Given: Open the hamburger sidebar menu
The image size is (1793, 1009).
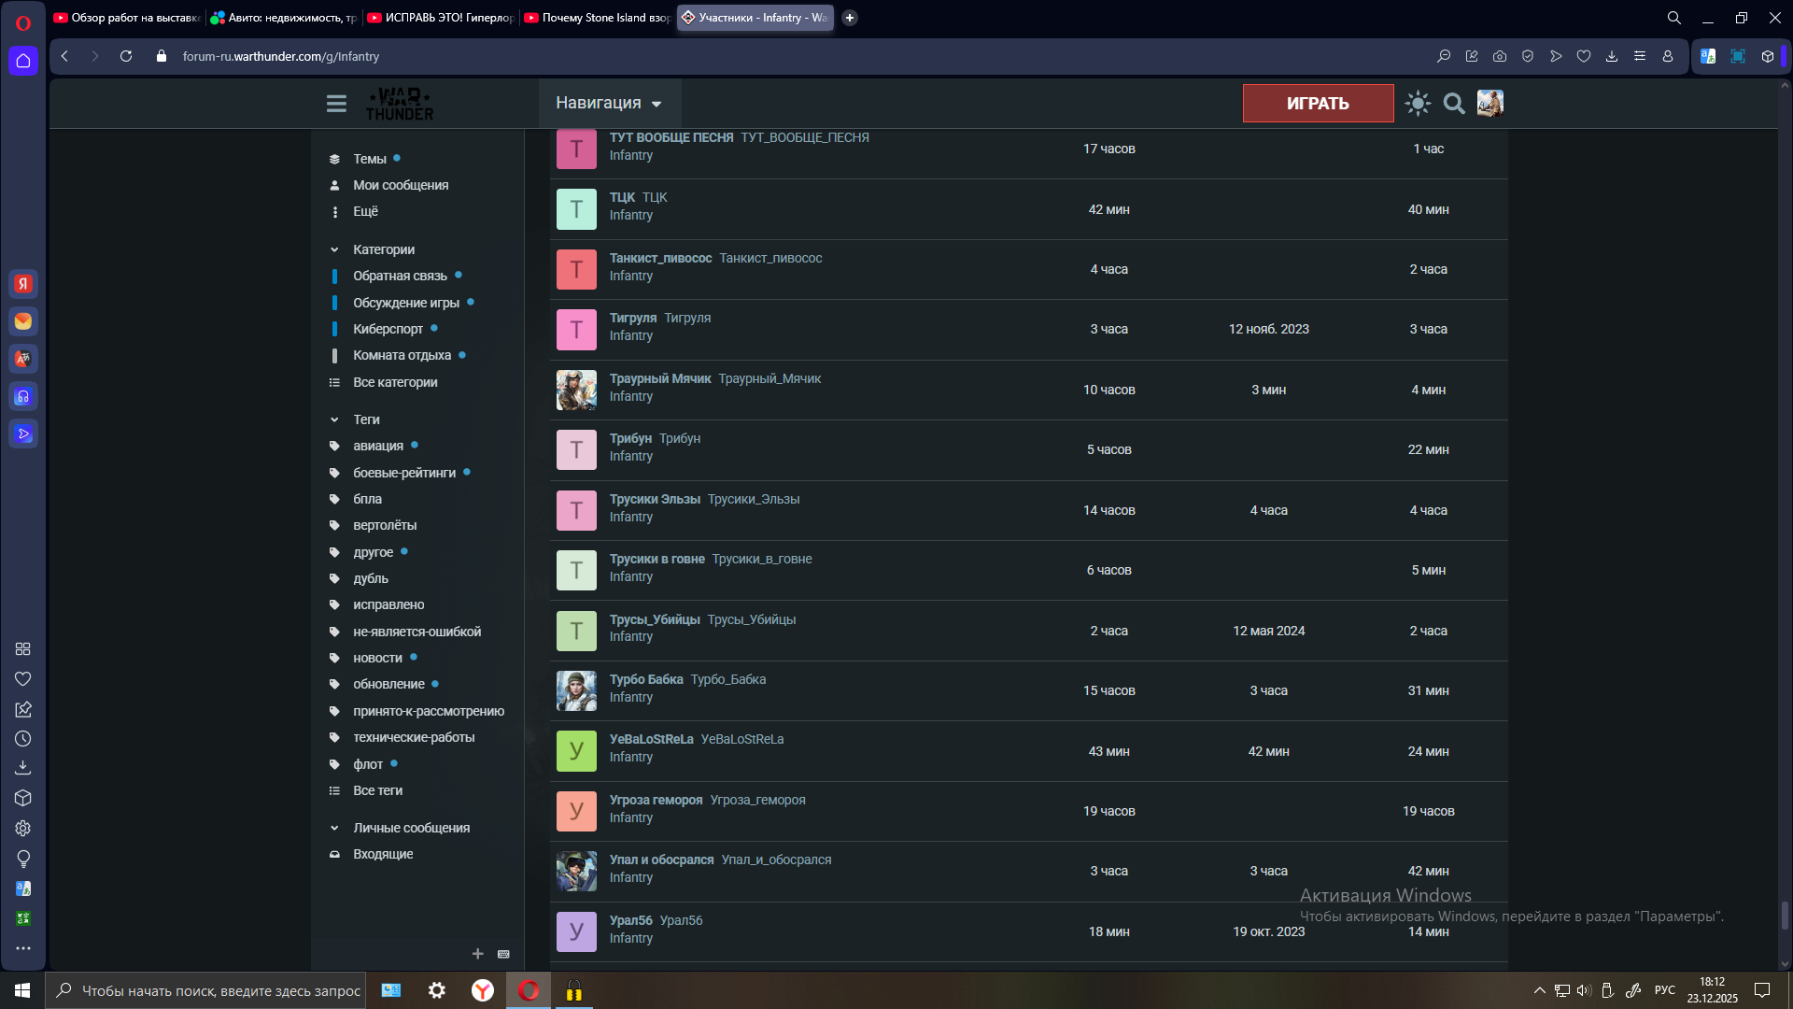Looking at the screenshot, I should 336,104.
